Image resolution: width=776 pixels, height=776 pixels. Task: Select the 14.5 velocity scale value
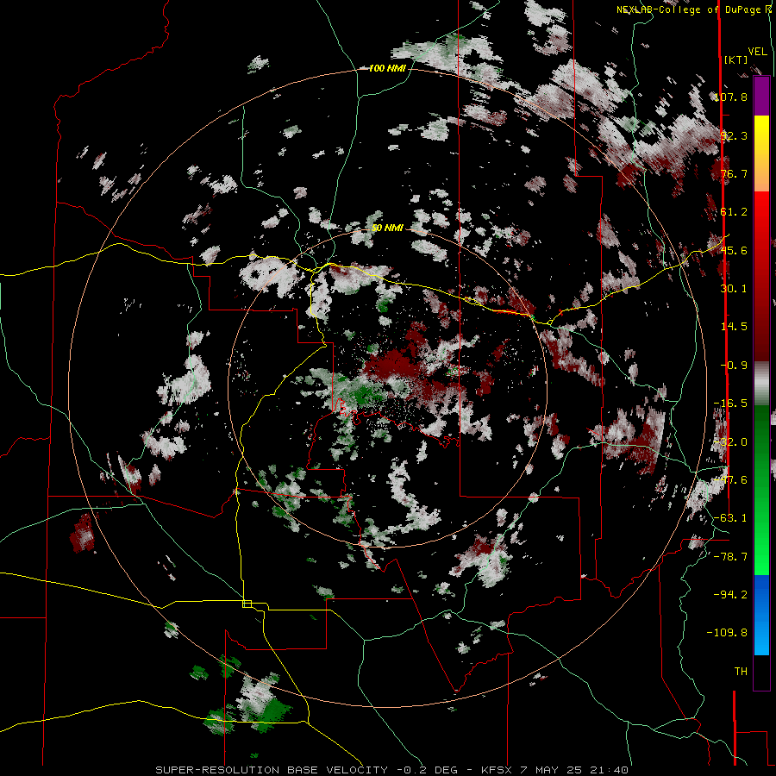click(x=734, y=327)
